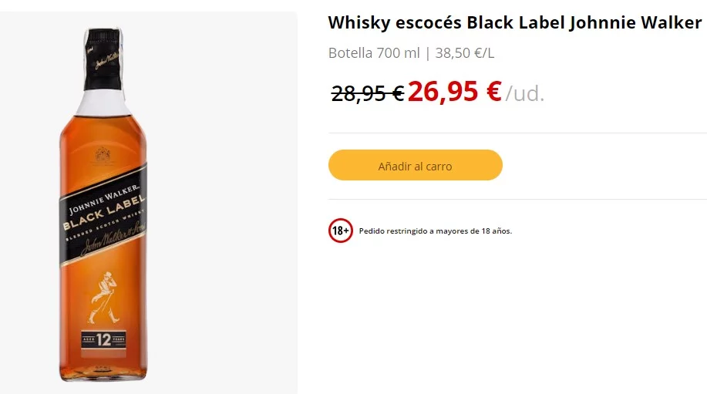The height and width of the screenshot is (394, 707).
Task: Click the /ud. unit label
Action: [x=525, y=94]
